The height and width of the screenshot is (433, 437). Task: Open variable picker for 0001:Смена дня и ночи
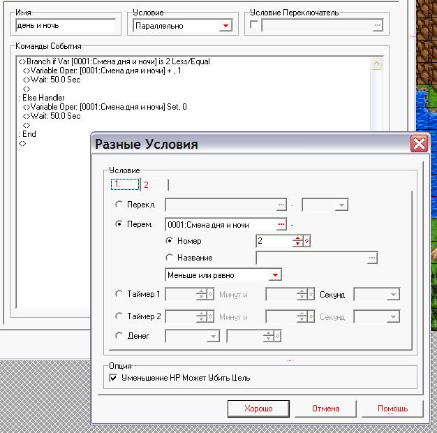coord(281,224)
